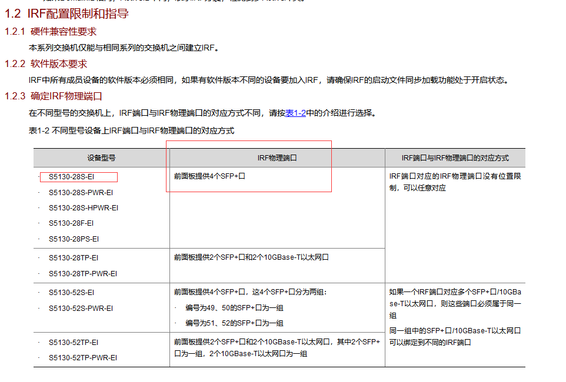Select model S5130-28S-HPWR-EI
Viewport: 566px width, 382px height.
coord(84,208)
